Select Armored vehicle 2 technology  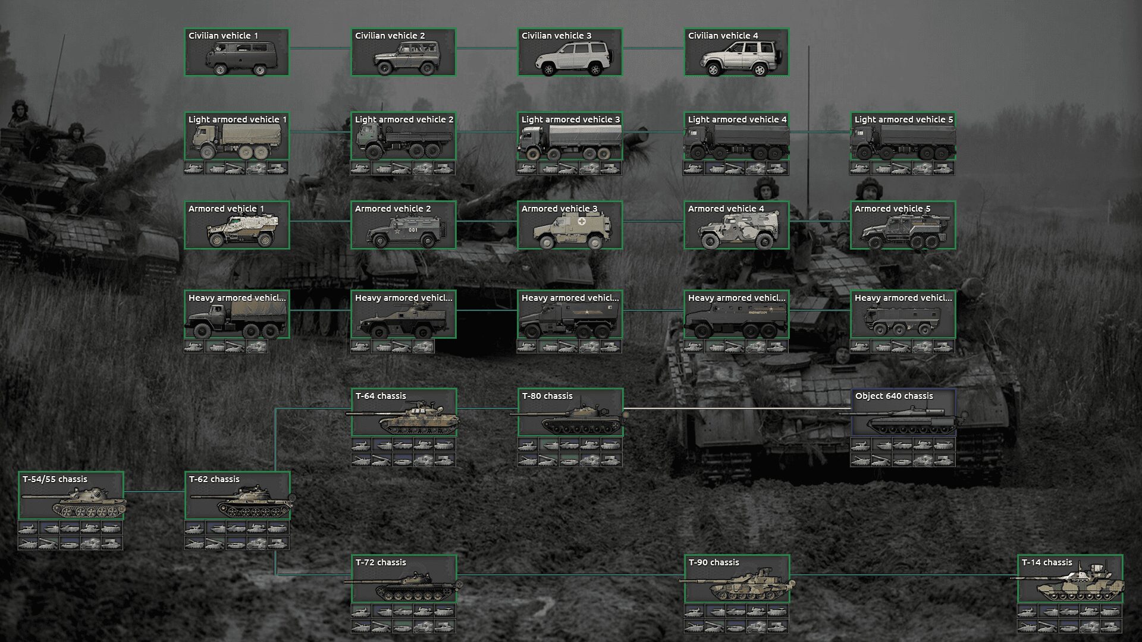[x=403, y=225]
